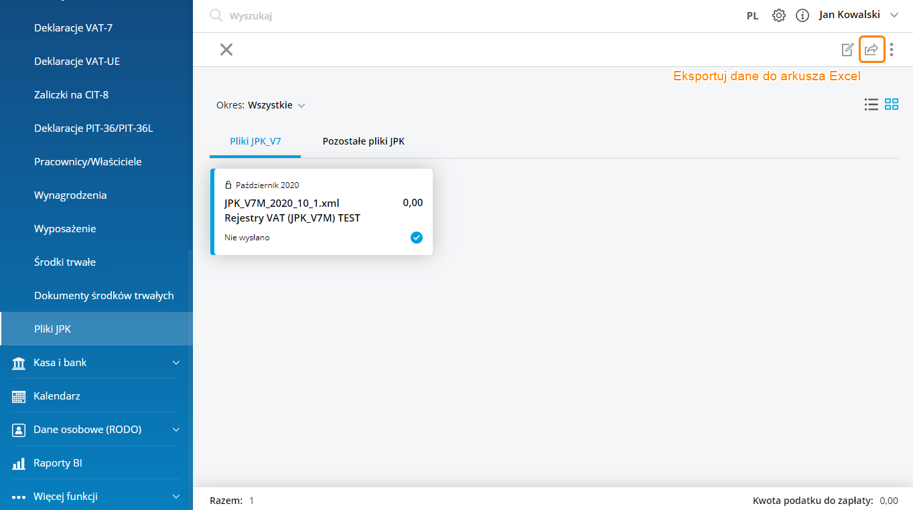The image size is (913, 510).
Task: Open settings via the gear icon
Action: pos(778,15)
